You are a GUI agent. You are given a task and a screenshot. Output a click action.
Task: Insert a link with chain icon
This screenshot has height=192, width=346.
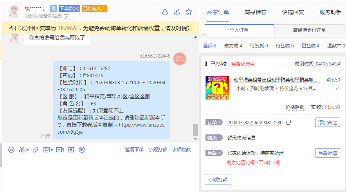35,150
